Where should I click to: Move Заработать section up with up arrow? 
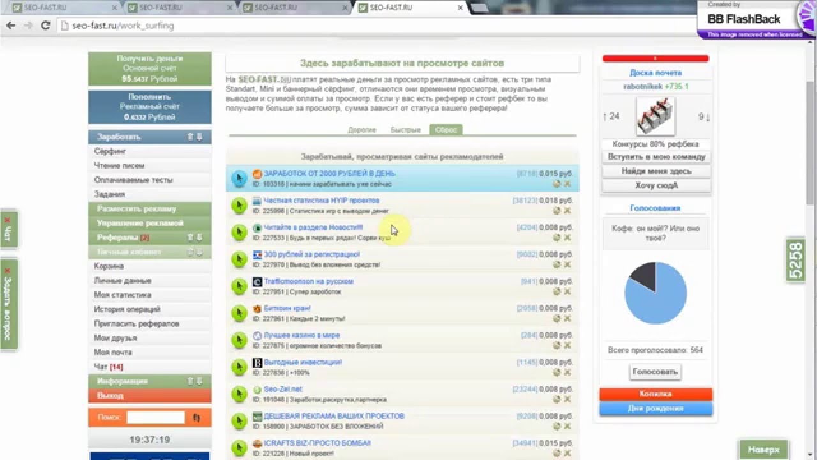tap(190, 137)
